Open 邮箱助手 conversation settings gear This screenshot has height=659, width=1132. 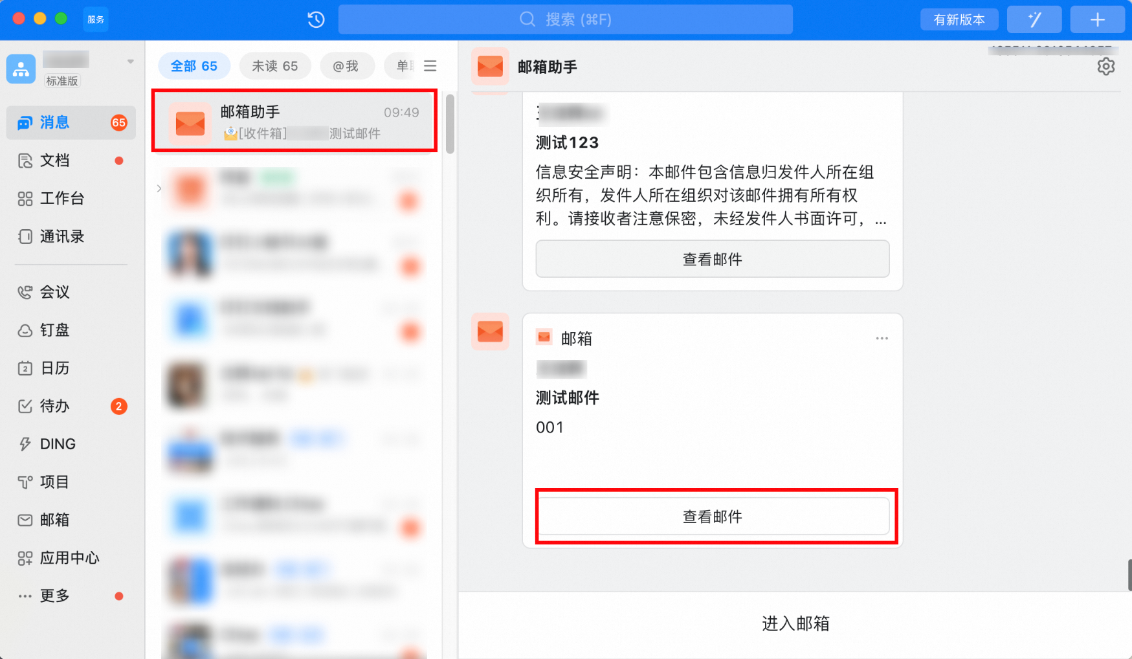(1107, 66)
